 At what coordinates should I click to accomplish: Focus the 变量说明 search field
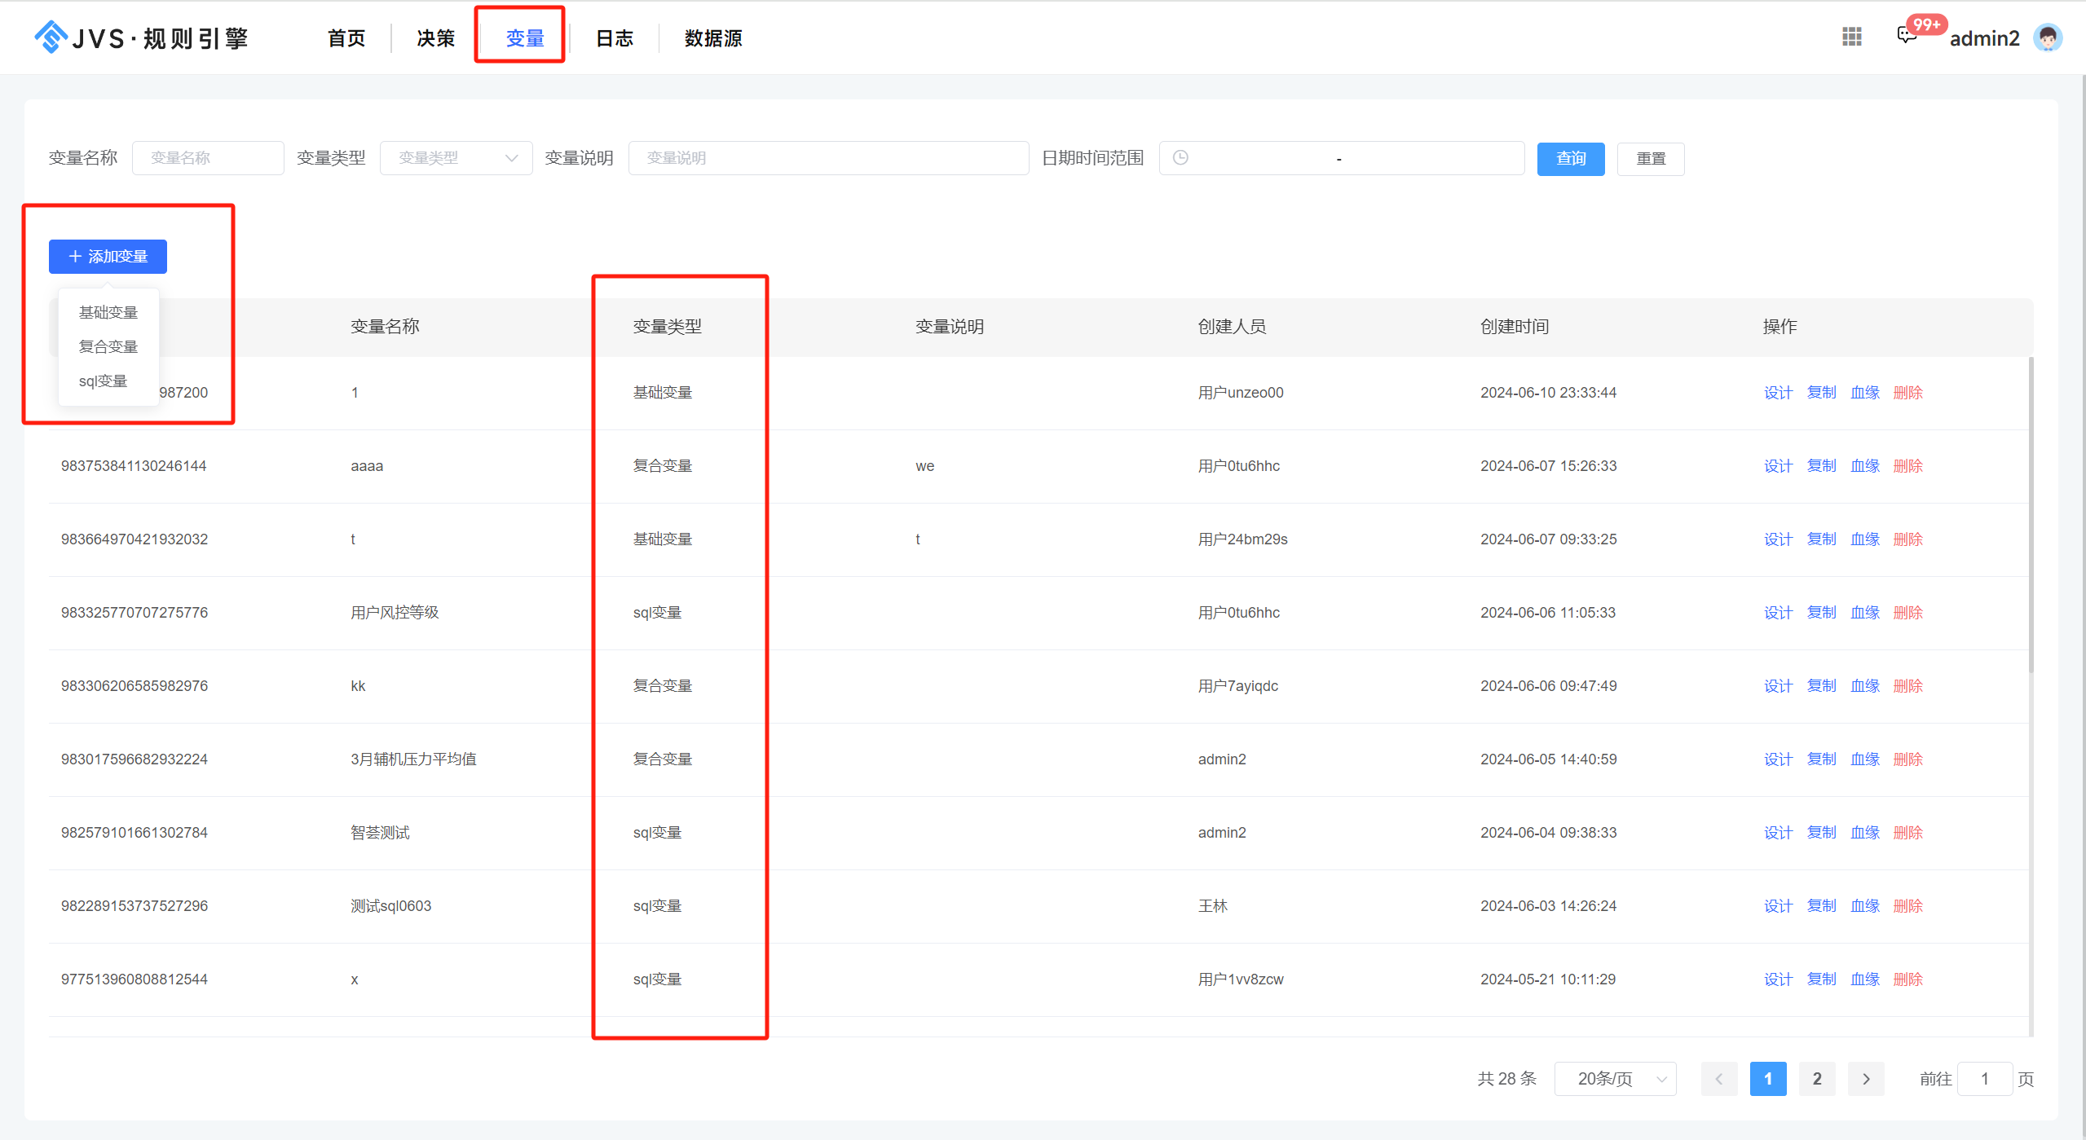coord(827,158)
